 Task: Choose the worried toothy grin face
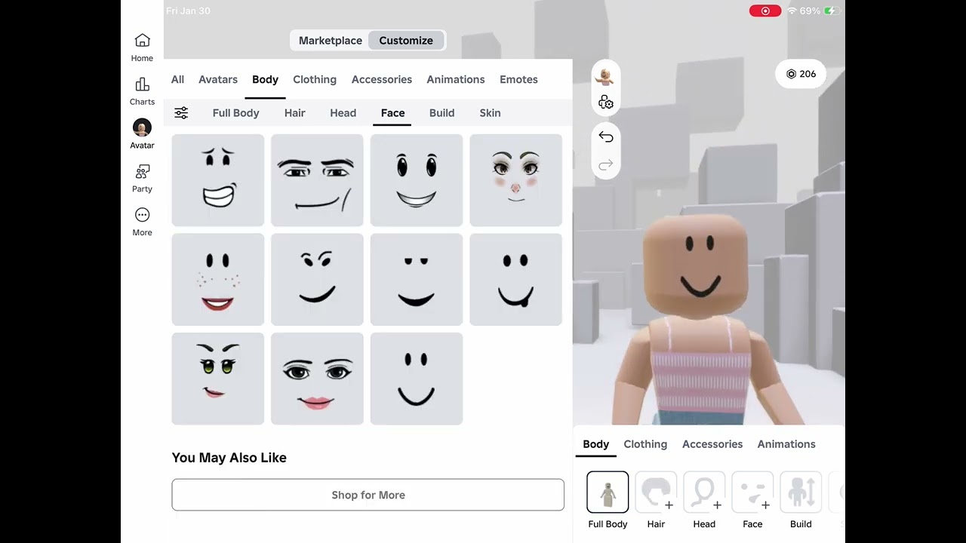point(218,180)
